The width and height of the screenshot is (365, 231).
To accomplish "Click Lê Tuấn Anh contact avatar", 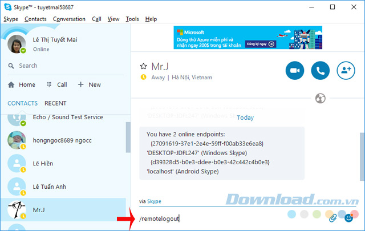I will (x=17, y=187).
